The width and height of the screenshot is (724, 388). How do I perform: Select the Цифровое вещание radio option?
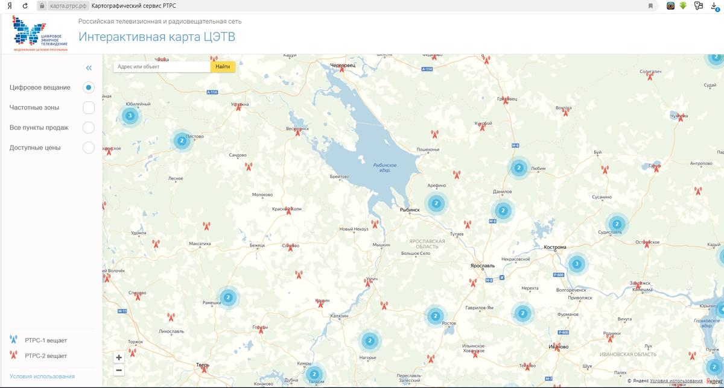click(89, 87)
